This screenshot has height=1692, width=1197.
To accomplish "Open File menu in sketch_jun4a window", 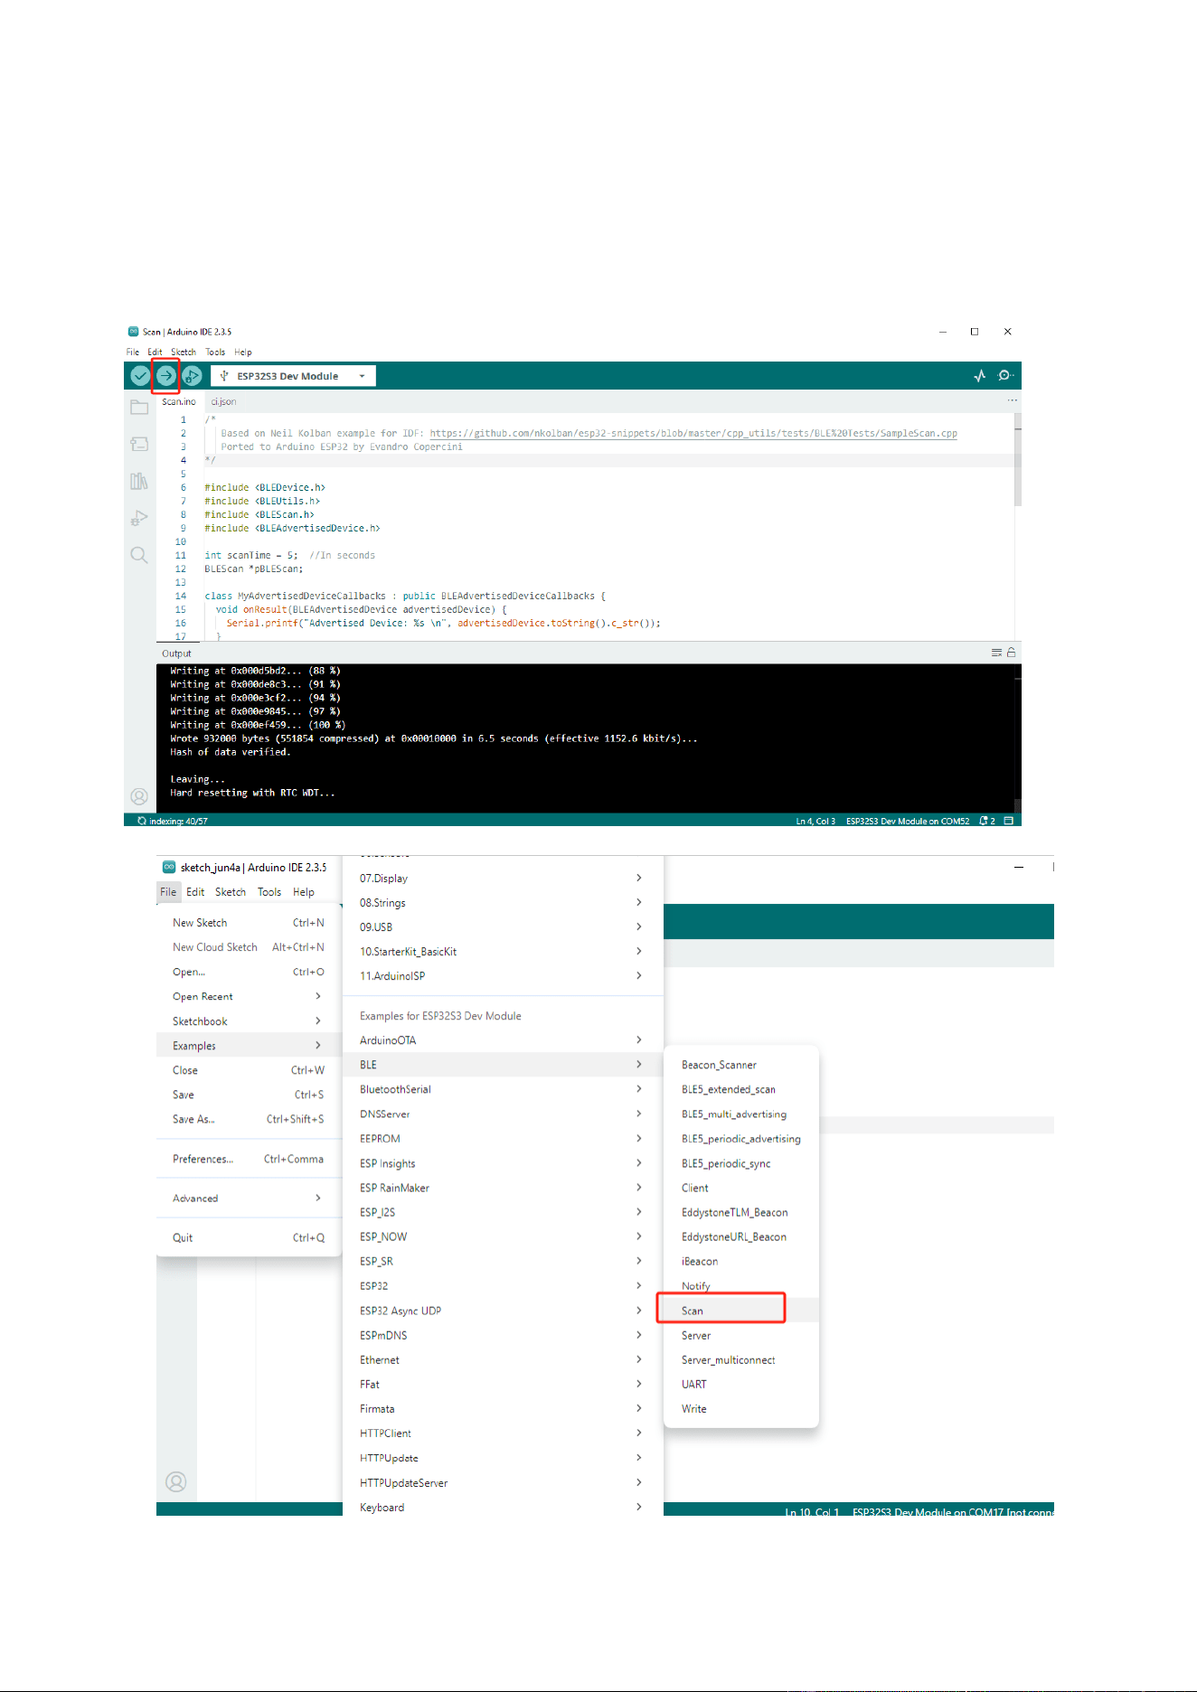I will pyautogui.click(x=168, y=891).
